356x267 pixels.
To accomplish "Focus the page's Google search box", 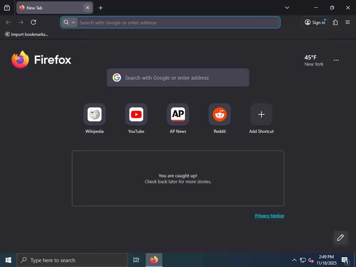I will point(178,78).
